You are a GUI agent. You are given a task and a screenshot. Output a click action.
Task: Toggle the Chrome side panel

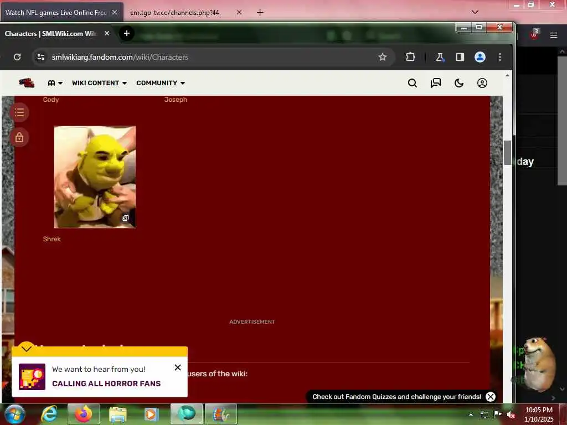[x=460, y=57]
